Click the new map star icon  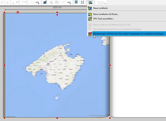coord(90,9)
